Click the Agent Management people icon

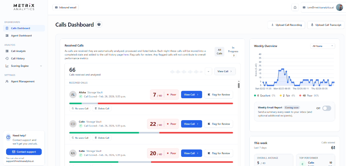pos(7,81)
